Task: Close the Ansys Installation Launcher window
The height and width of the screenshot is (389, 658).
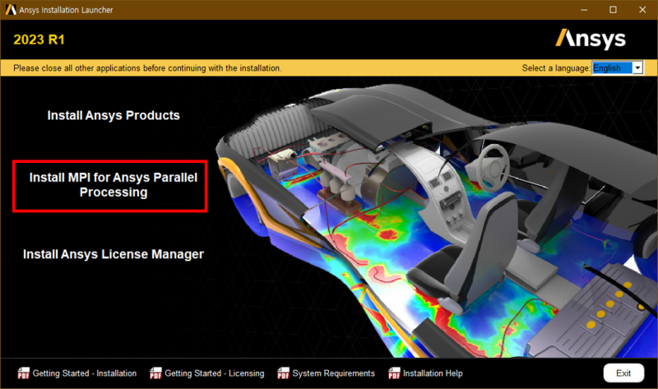Action: (642, 10)
